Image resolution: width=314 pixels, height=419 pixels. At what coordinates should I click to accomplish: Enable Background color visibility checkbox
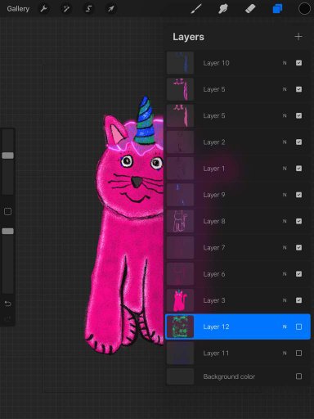(x=298, y=376)
